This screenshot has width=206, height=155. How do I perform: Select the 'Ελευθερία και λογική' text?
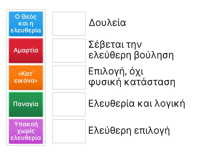pos(137,104)
